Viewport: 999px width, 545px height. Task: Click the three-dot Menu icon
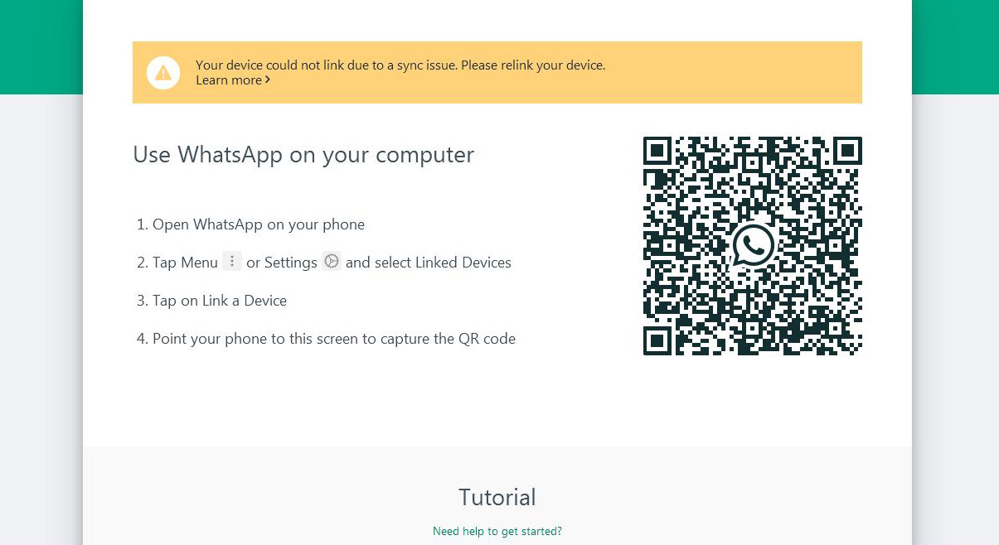pyautogui.click(x=232, y=262)
